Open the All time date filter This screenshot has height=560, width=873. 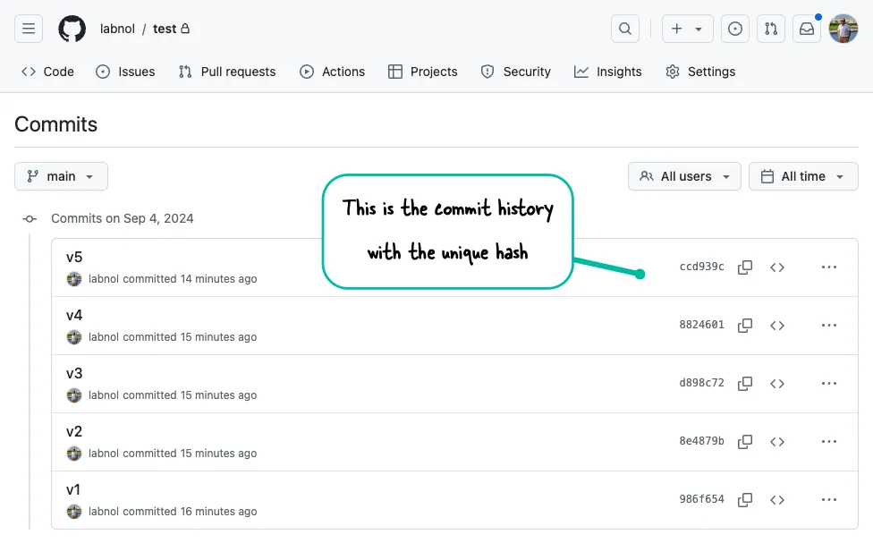802,176
